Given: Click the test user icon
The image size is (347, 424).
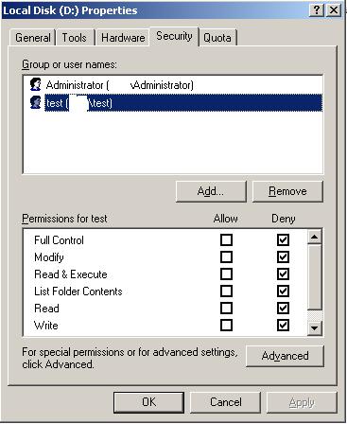Looking at the screenshot, I should tap(35, 102).
